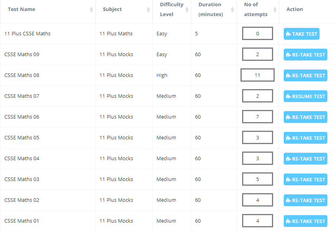Click puzzle icon on Take Test button
This screenshot has height=234, width=336.
click(x=288, y=34)
